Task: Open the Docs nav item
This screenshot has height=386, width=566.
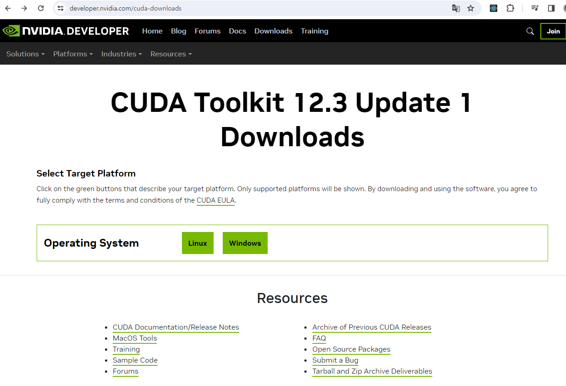Action: tap(237, 31)
